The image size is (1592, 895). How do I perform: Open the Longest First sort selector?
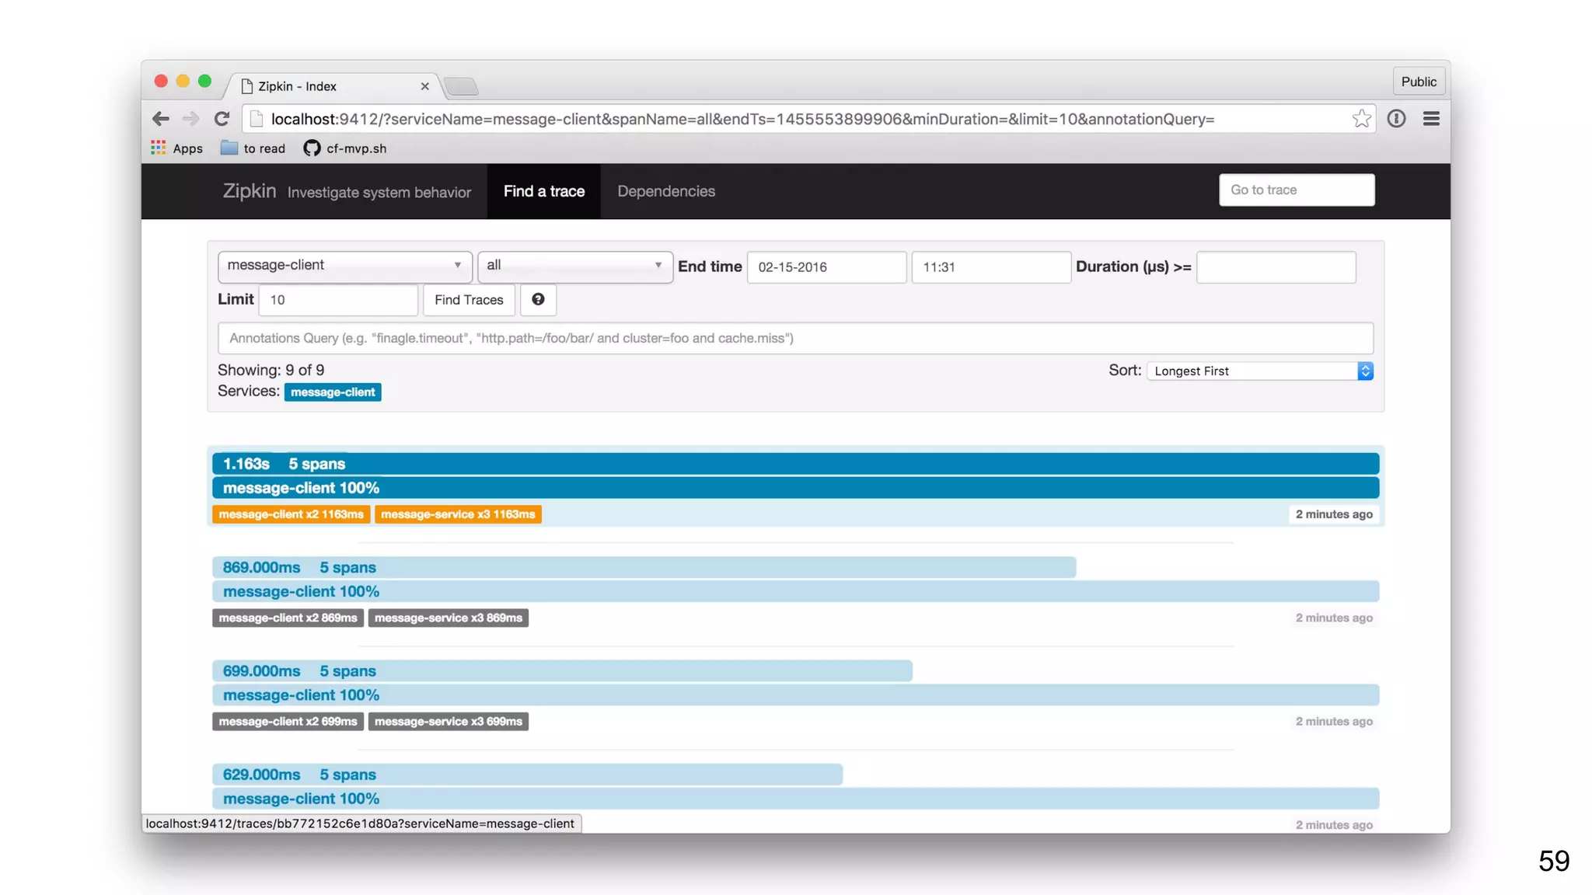pos(1259,371)
